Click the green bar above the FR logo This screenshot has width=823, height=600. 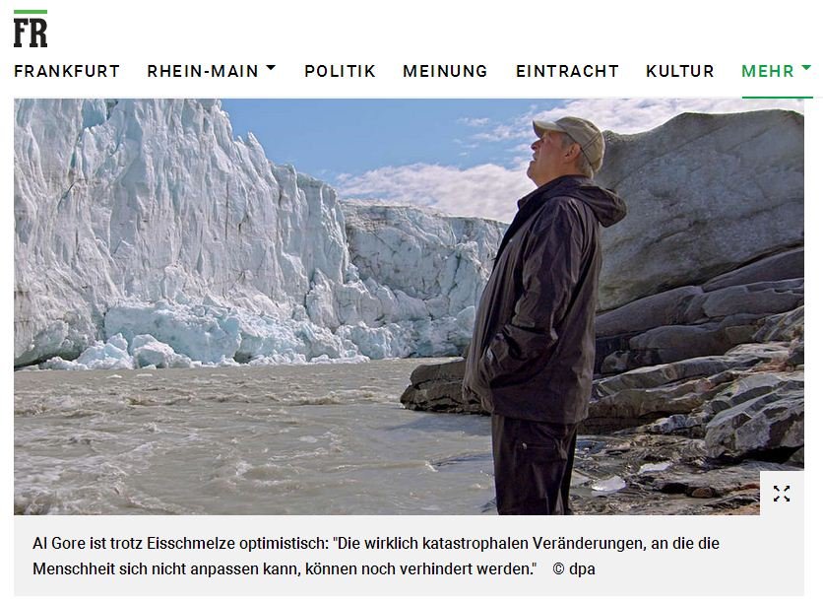31,12
